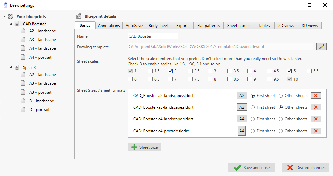Add a new Sheet Size
Screen dimensions: 333x176
[145, 147]
